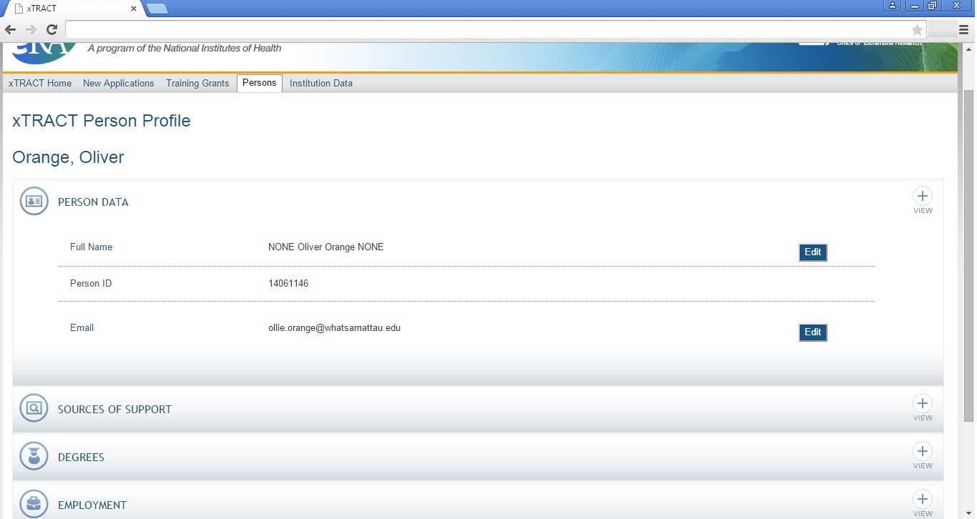Click the email ollie.orange@whatsamattau.edu
977x519 pixels.
[334, 328]
